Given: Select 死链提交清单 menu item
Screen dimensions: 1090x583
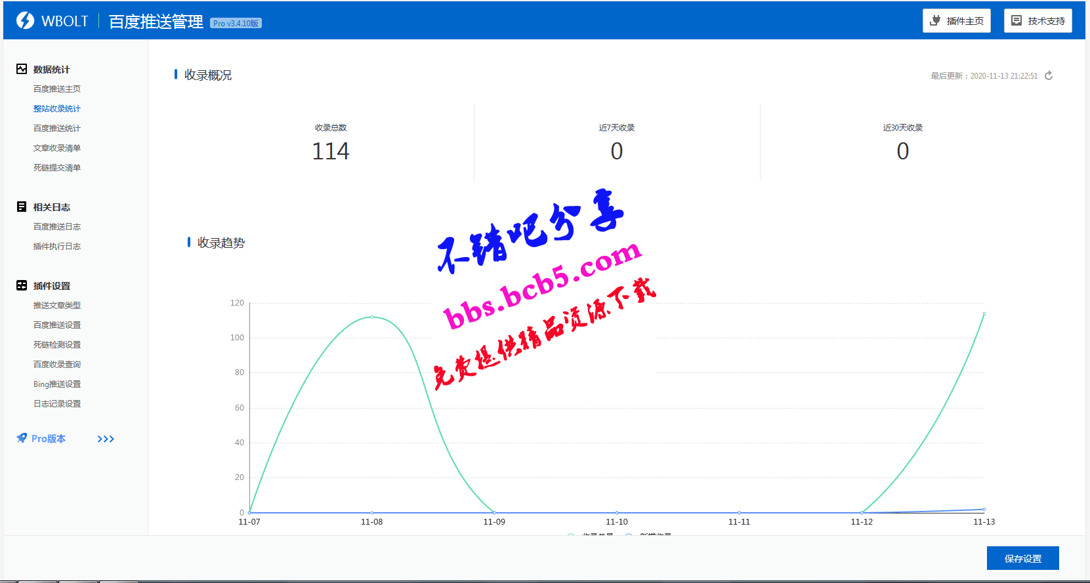Looking at the screenshot, I should pos(57,168).
